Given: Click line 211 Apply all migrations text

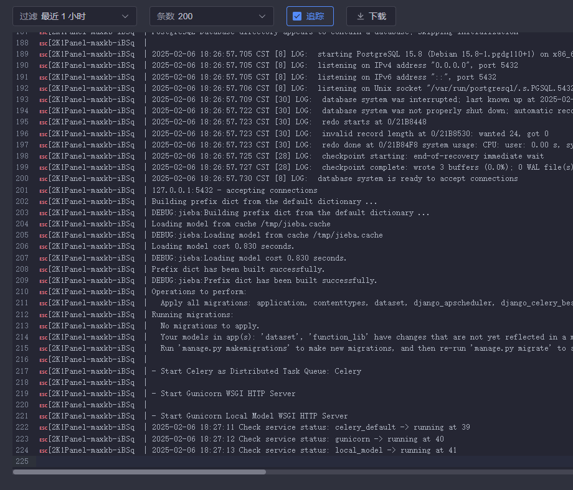Looking at the screenshot, I should click(x=366, y=303).
